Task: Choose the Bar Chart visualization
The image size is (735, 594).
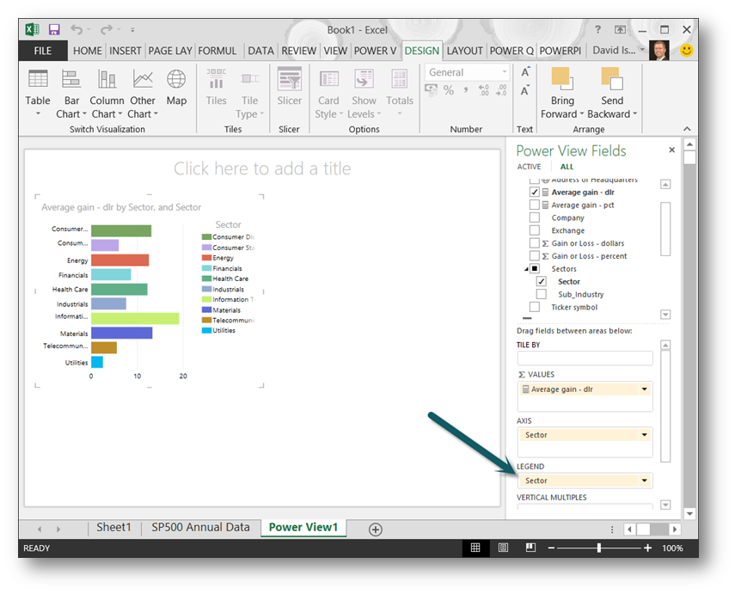Action: [x=71, y=94]
